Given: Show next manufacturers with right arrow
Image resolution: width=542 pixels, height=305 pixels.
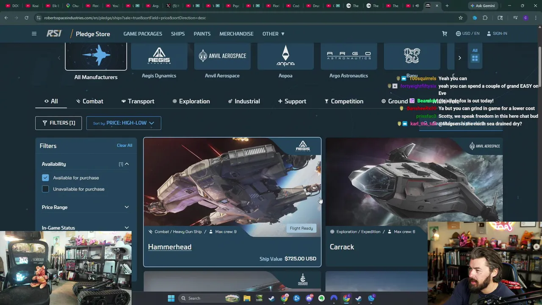Looking at the screenshot, I should (459, 58).
